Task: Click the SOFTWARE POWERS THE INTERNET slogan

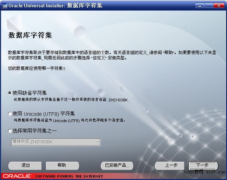Action: click(x=69, y=176)
